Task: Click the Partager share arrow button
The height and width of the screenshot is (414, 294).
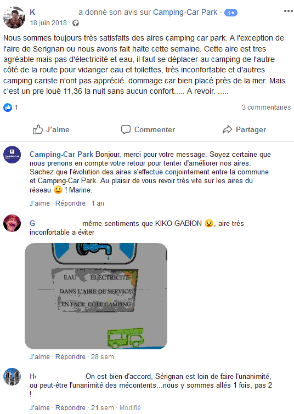Action: coord(244,129)
